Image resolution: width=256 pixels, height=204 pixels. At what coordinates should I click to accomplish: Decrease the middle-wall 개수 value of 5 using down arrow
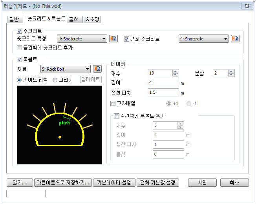click(180, 127)
